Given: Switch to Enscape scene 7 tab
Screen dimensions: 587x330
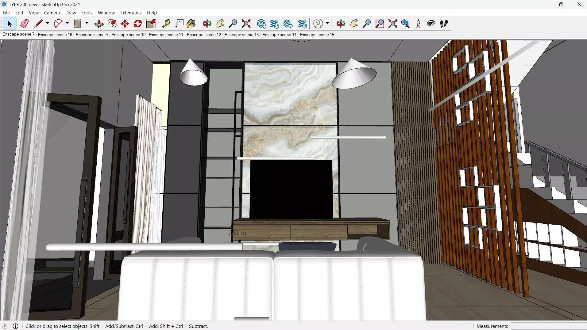Looking at the screenshot, I should pos(18,34).
